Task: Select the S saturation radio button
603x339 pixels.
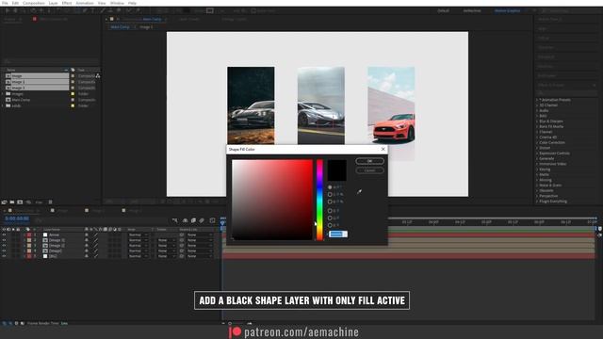Action: click(330, 195)
